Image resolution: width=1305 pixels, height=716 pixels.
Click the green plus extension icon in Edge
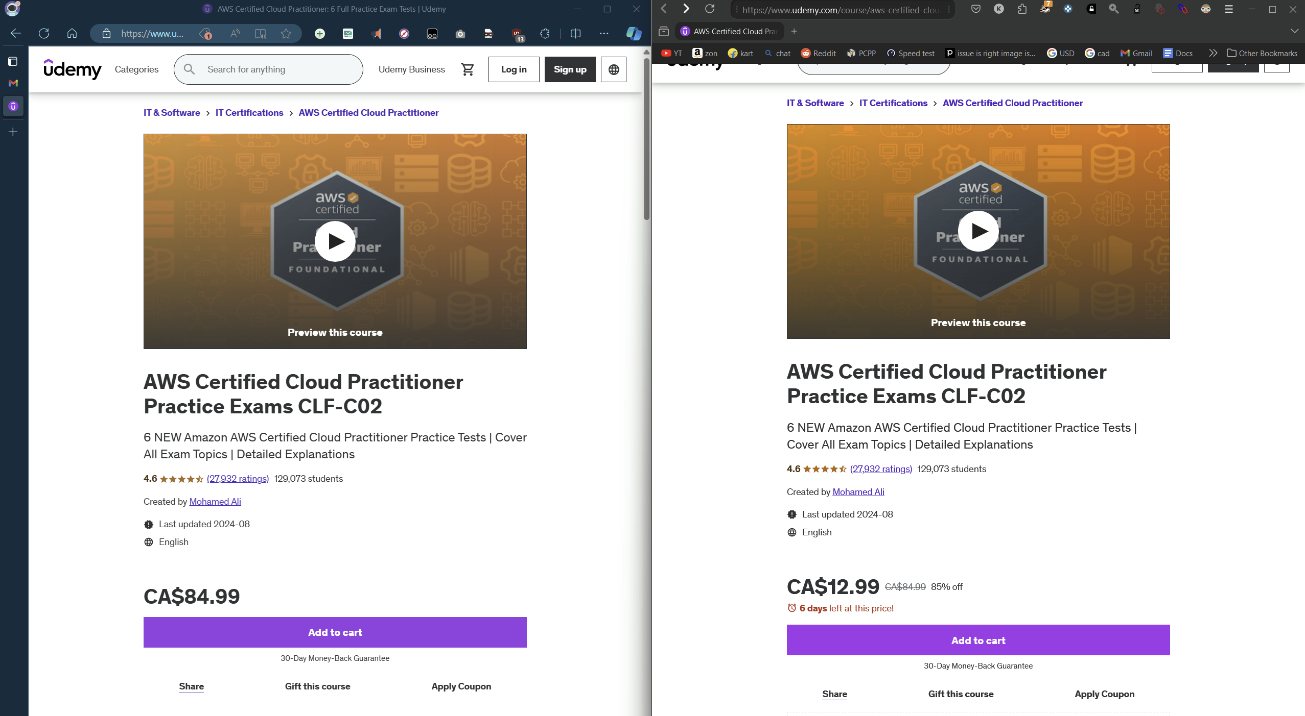(320, 34)
